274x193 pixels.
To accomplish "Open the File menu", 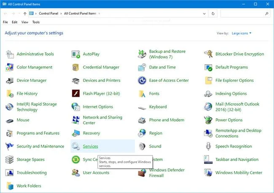I will click(x=5, y=22).
